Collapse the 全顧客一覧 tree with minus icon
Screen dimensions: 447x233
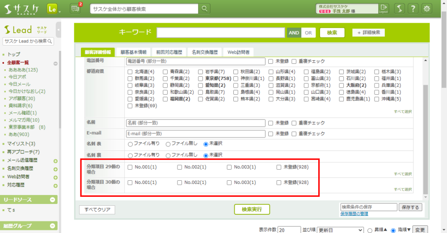pyautogui.click(x=55, y=63)
